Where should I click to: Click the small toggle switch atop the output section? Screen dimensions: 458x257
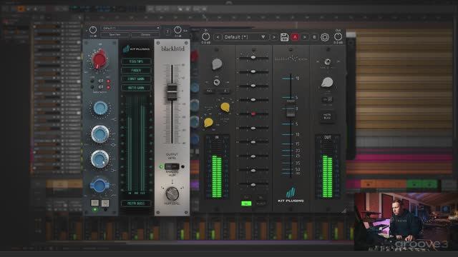[328, 61]
